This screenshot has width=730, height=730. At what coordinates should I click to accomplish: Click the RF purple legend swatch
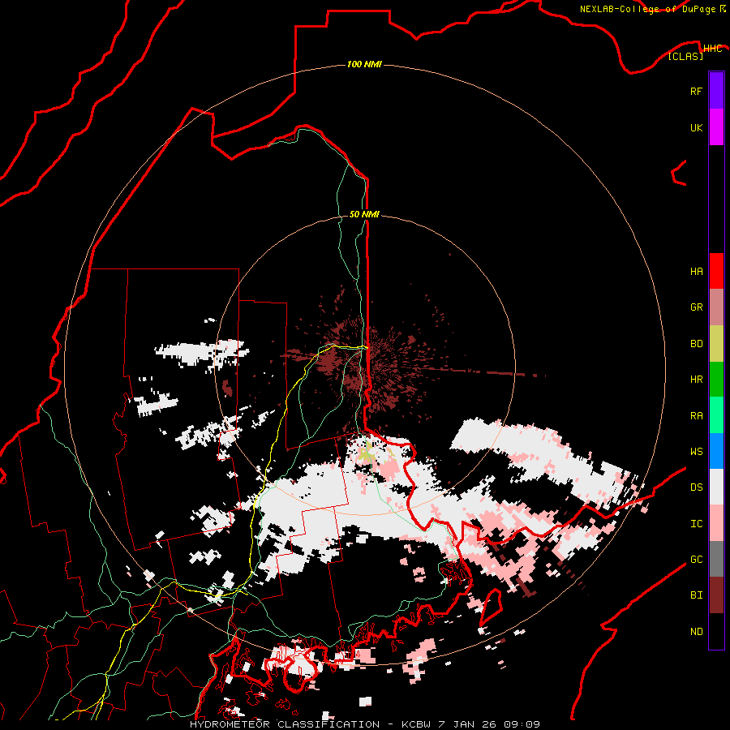click(x=716, y=91)
